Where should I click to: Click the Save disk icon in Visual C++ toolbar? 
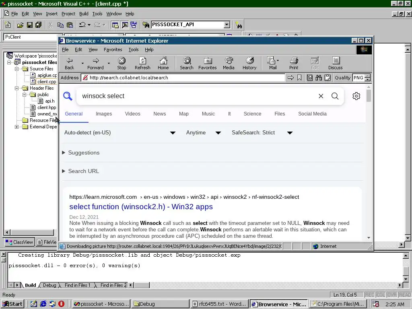click(x=30, y=25)
